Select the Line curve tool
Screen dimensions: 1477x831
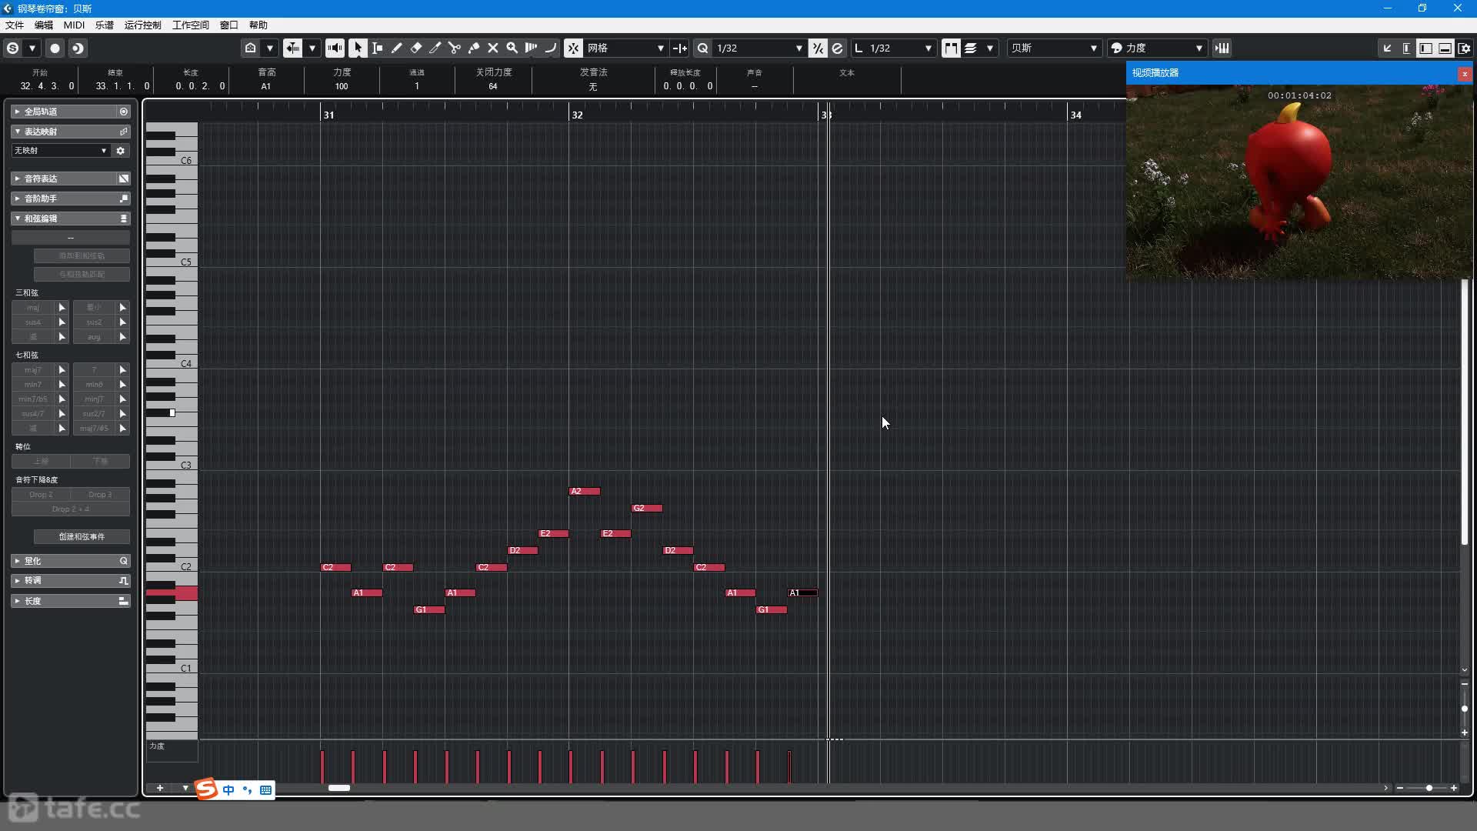(x=551, y=48)
